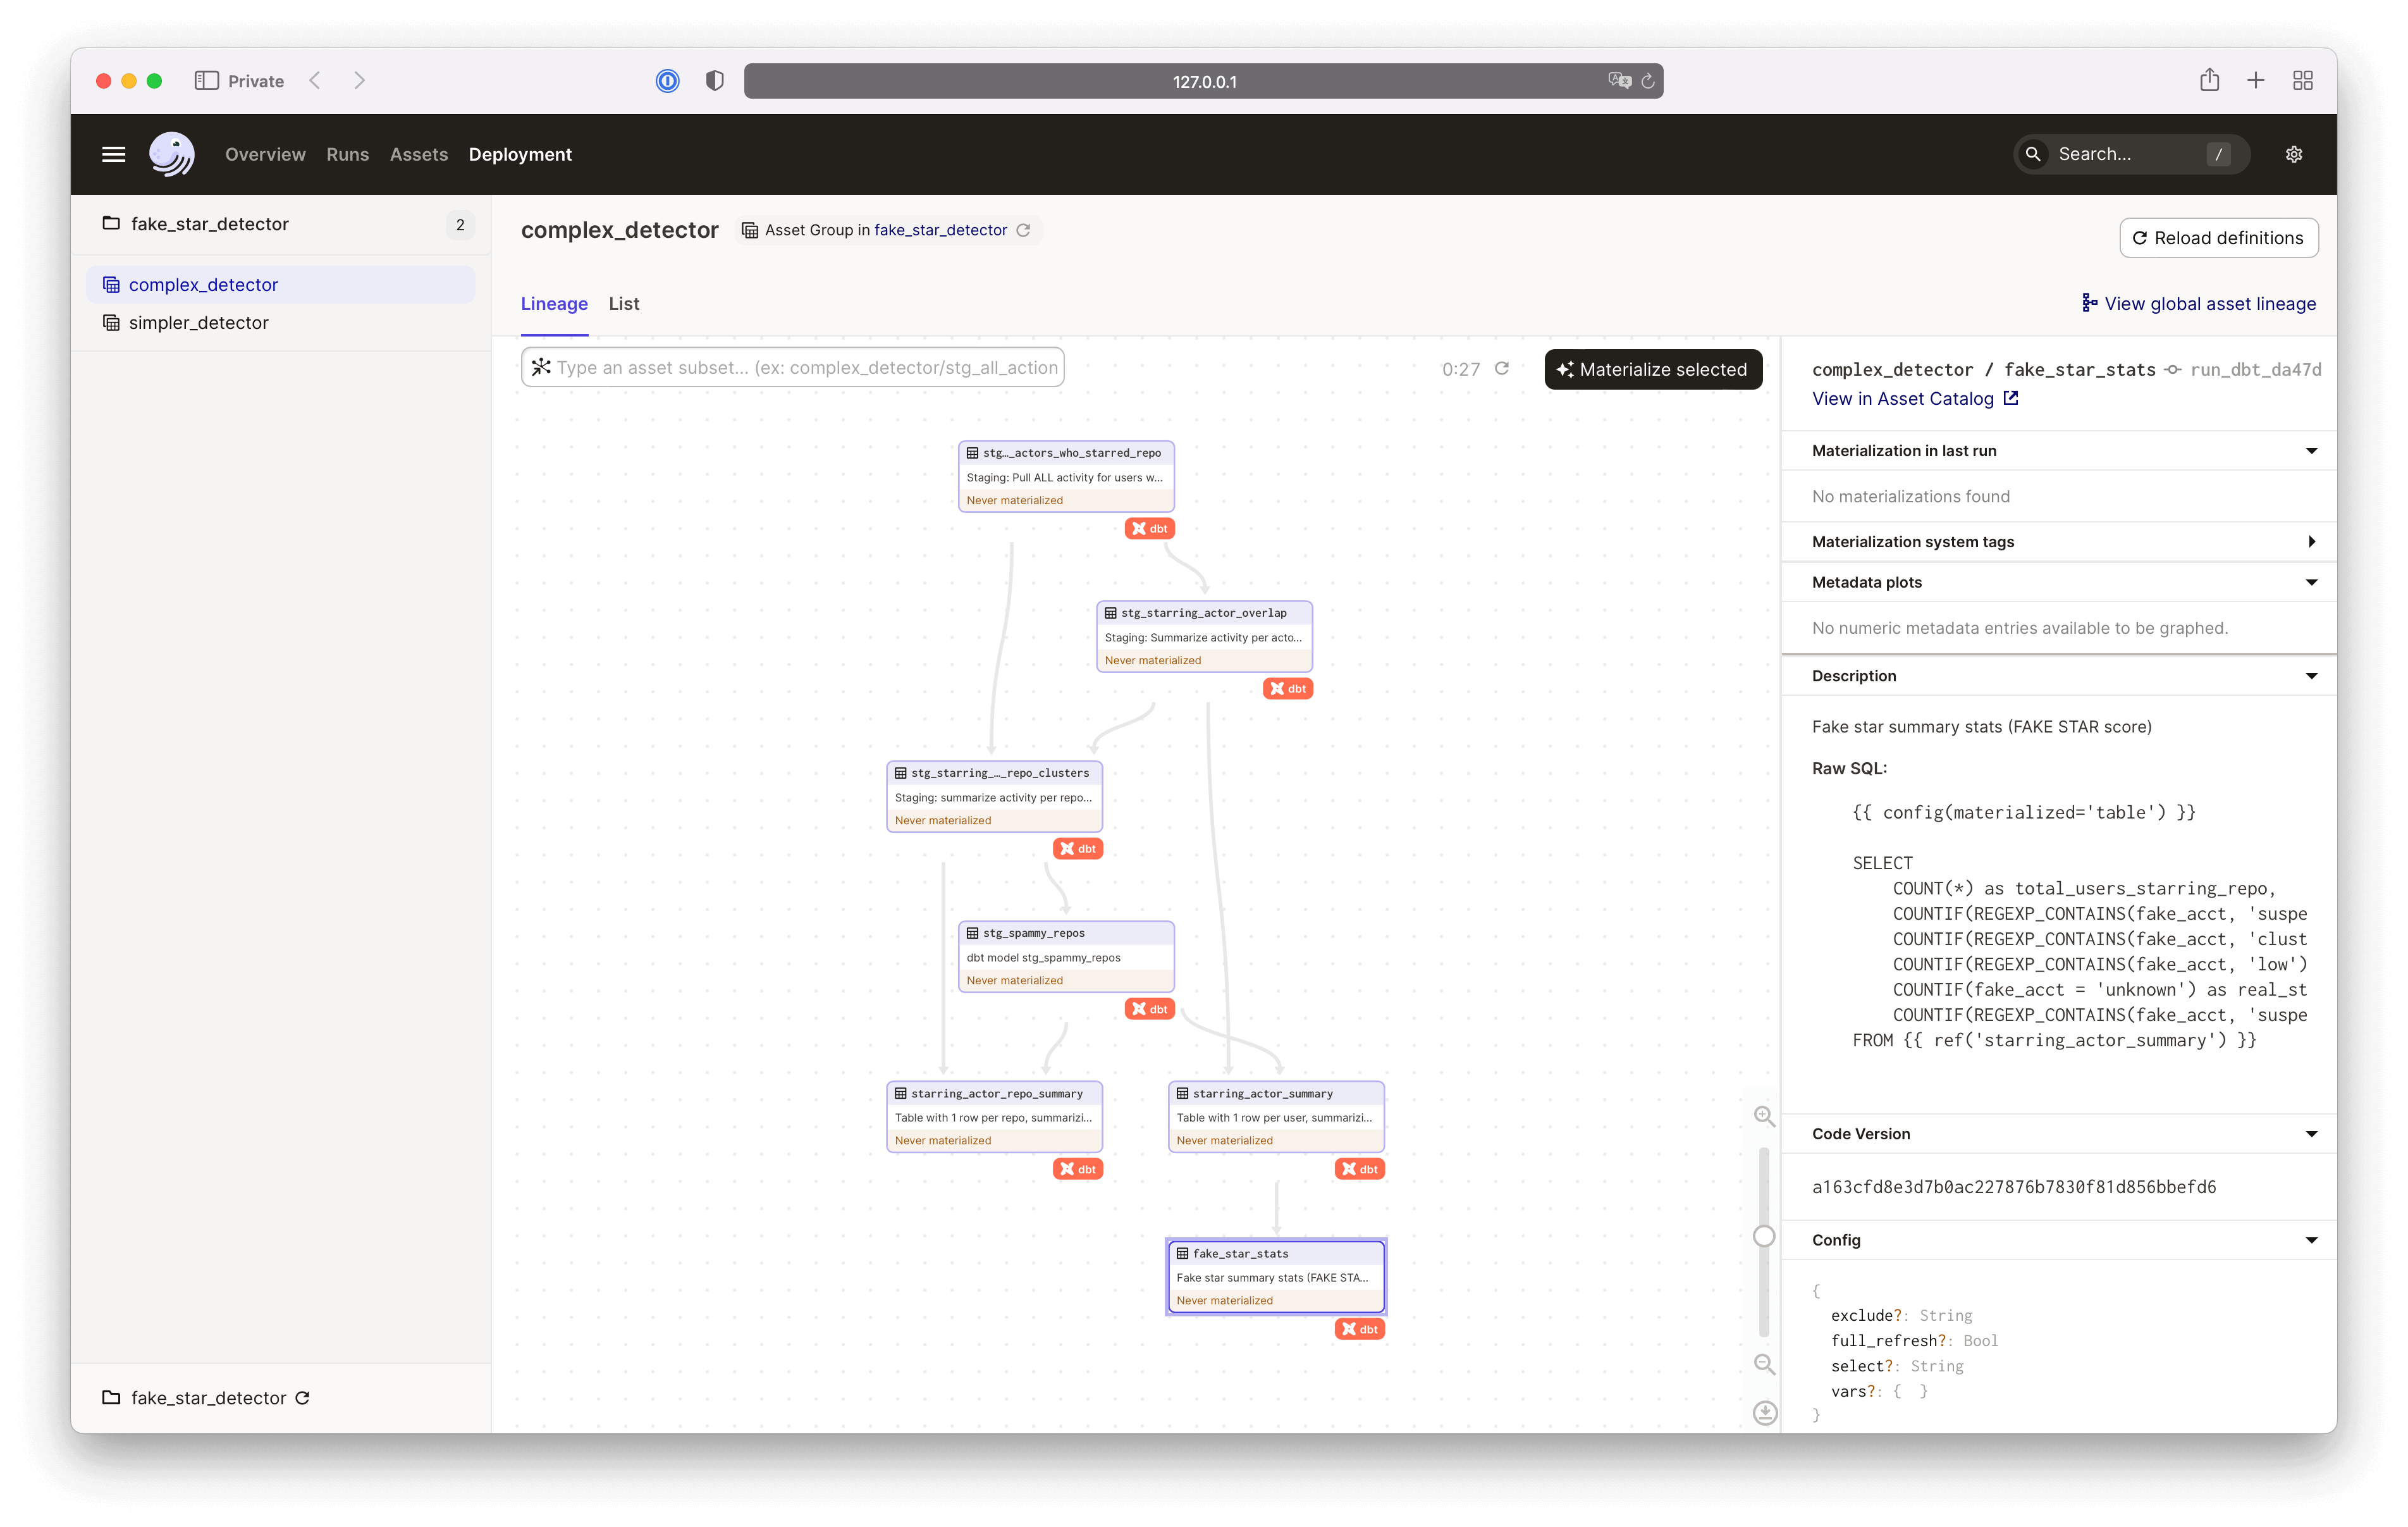Collapse the Code Version section
Viewport: 2408px width, 1527px height.
pyautogui.click(x=2311, y=1134)
